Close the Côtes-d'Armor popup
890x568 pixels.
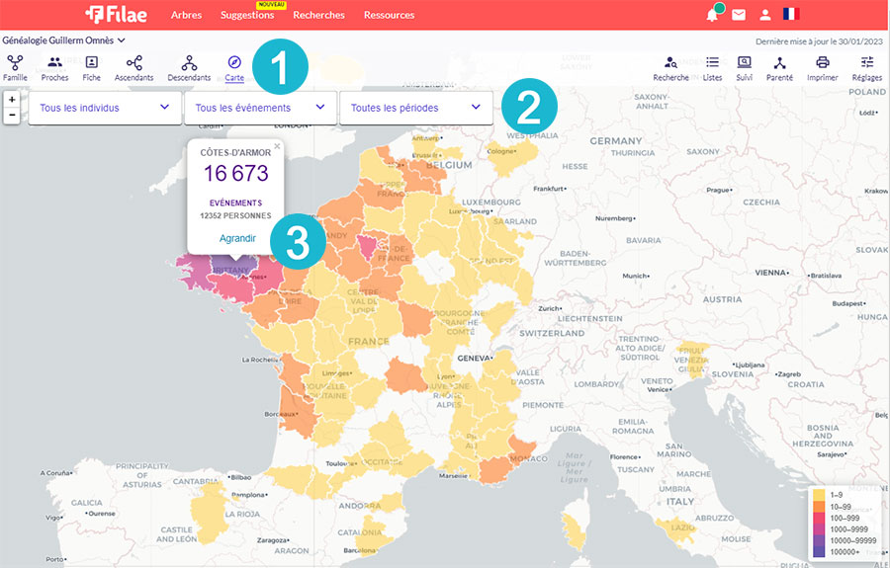(277, 146)
